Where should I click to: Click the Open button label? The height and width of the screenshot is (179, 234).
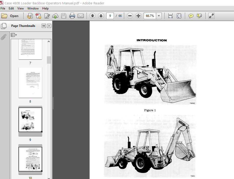(14, 16)
